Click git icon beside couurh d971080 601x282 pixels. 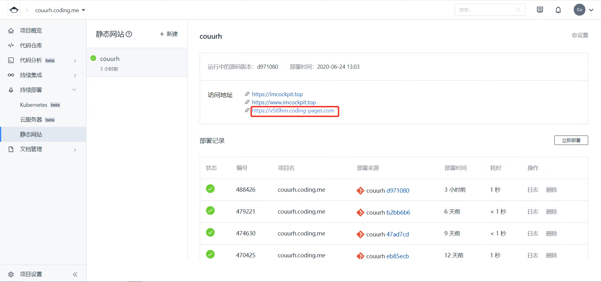[x=360, y=190]
